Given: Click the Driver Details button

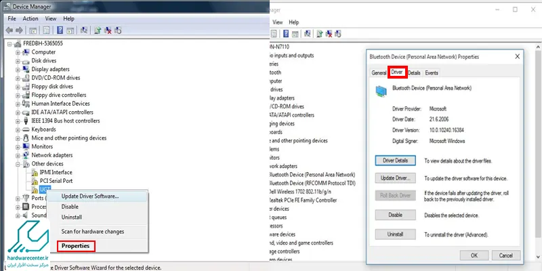Looking at the screenshot, I should point(395,161).
